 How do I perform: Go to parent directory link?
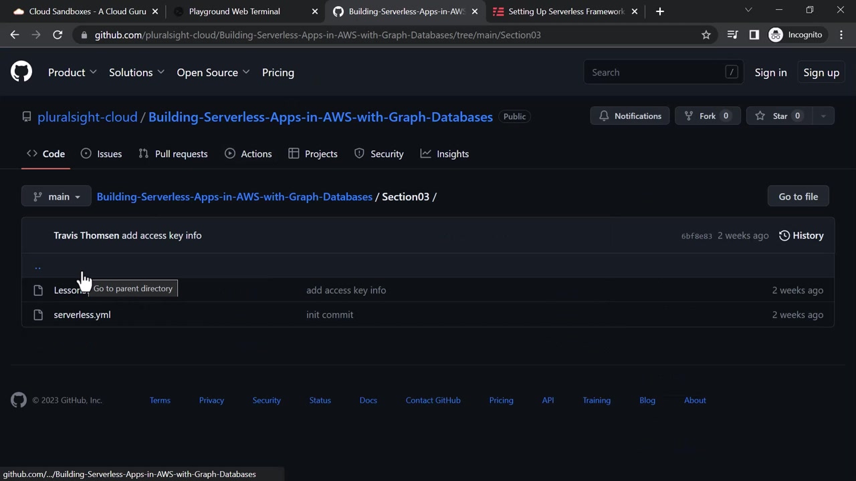coord(37,267)
